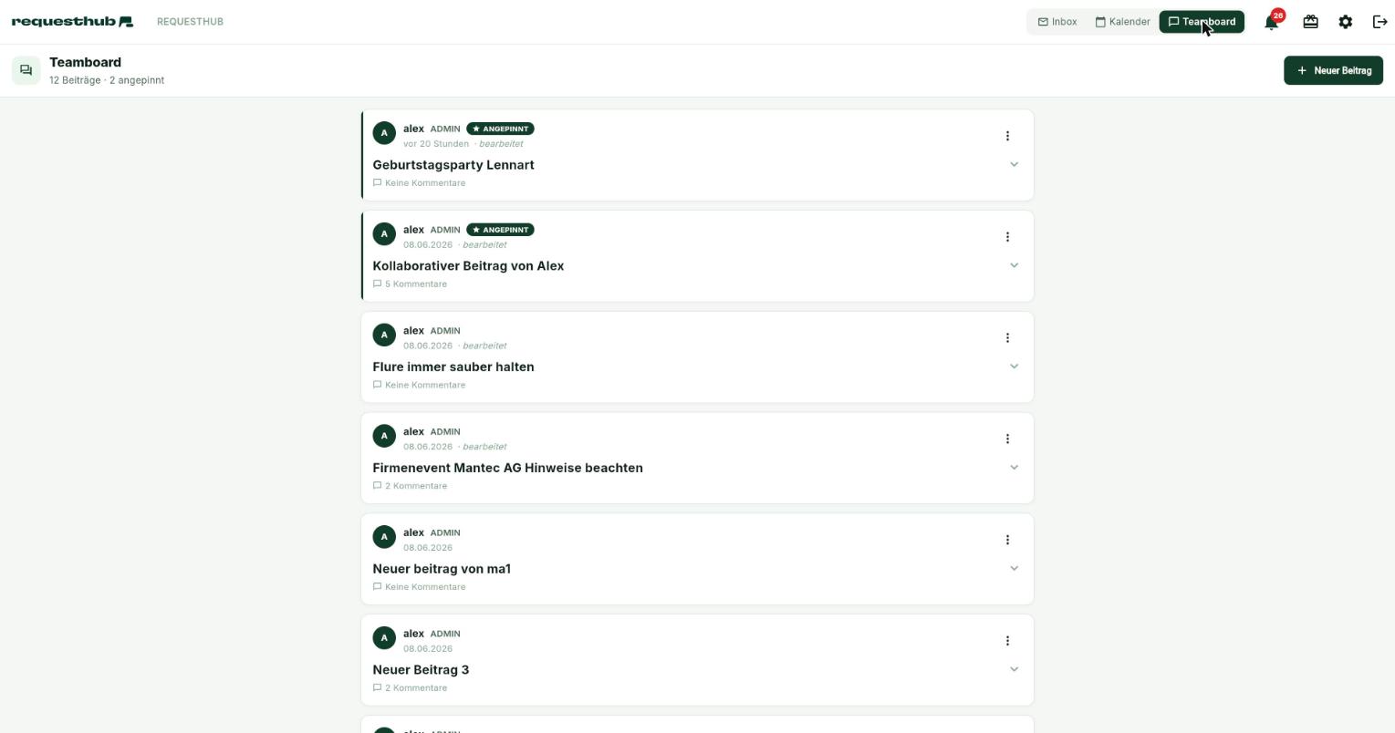
Task: Open options menu for Neuer beitrag von ma1
Action: 1007,540
